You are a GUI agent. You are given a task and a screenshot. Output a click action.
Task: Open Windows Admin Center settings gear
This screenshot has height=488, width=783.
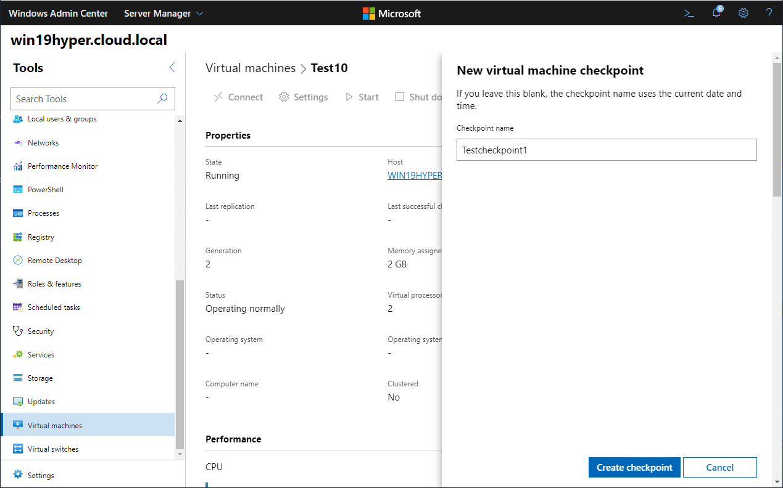click(x=743, y=13)
